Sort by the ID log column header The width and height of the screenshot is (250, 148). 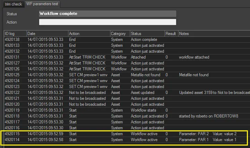pyautogui.click(x=15, y=34)
